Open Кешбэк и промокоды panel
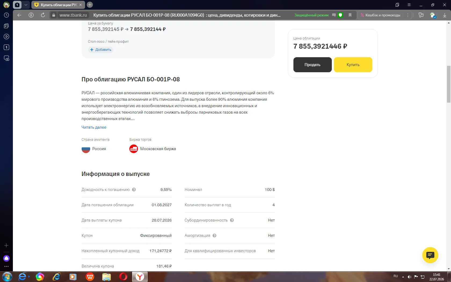Viewport: 451px width, 282px height. coord(380,15)
